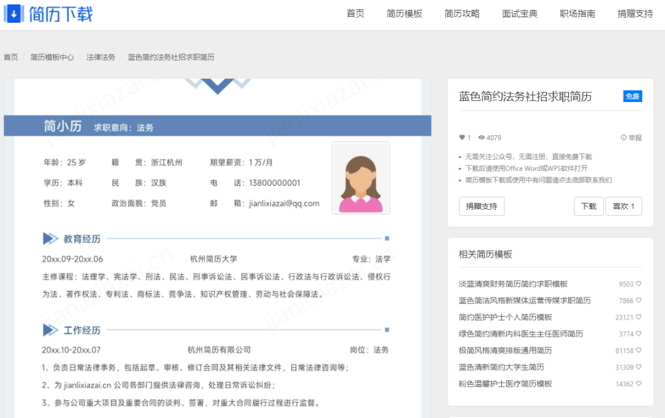Click the resume preview image
Screen dimensions: 665x418
pyautogui.click(x=216, y=246)
